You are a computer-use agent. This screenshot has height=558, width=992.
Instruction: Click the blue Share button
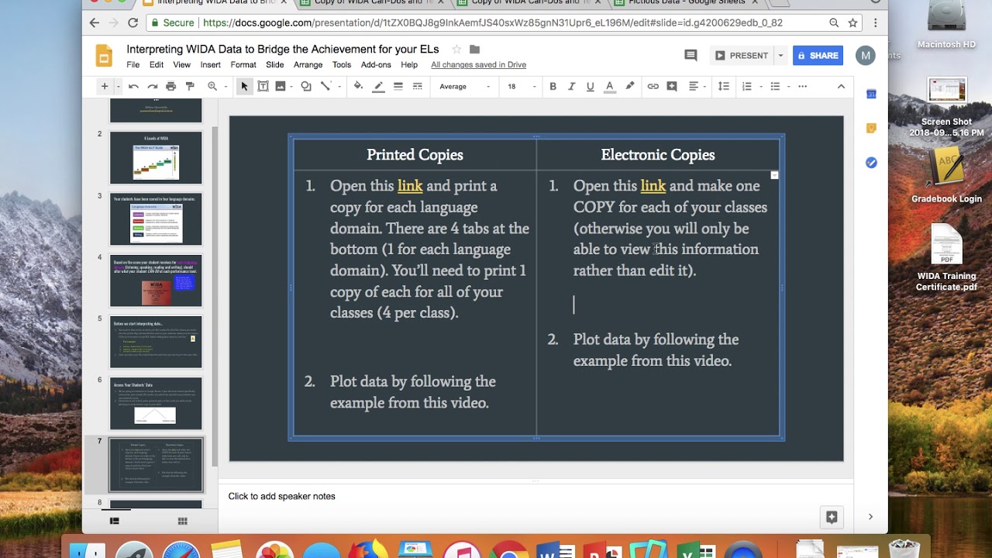pyautogui.click(x=818, y=56)
